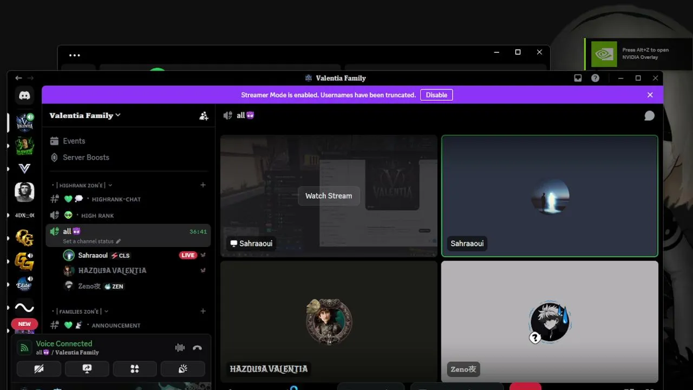
Task: Dismiss the Streamer Mode banner
Action: 650,95
